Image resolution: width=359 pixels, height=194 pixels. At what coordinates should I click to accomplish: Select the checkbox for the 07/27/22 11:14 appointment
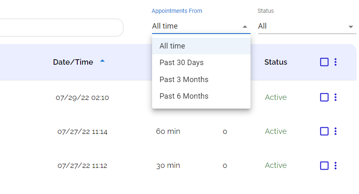click(x=324, y=131)
